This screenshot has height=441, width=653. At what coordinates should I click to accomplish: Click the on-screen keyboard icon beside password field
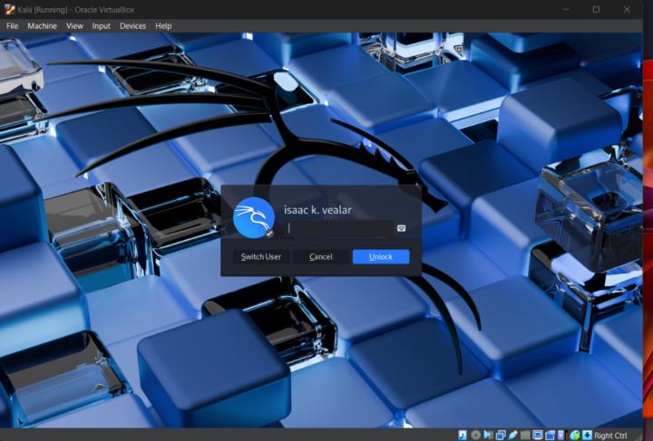point(401,228)
